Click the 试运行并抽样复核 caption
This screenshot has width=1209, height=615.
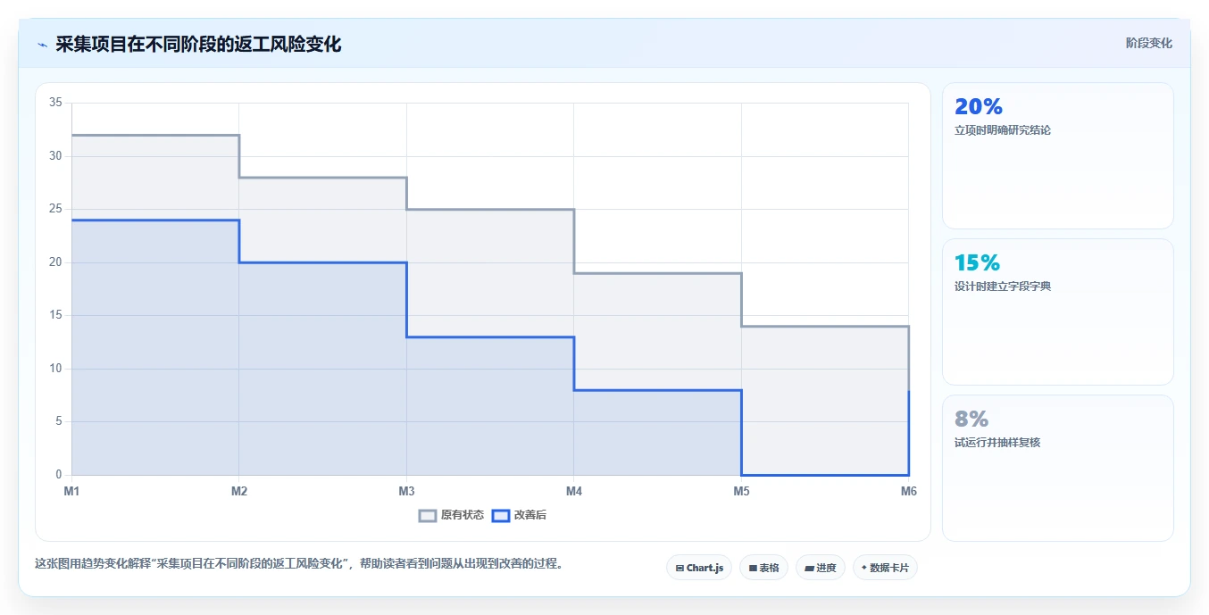click(997, 443)
